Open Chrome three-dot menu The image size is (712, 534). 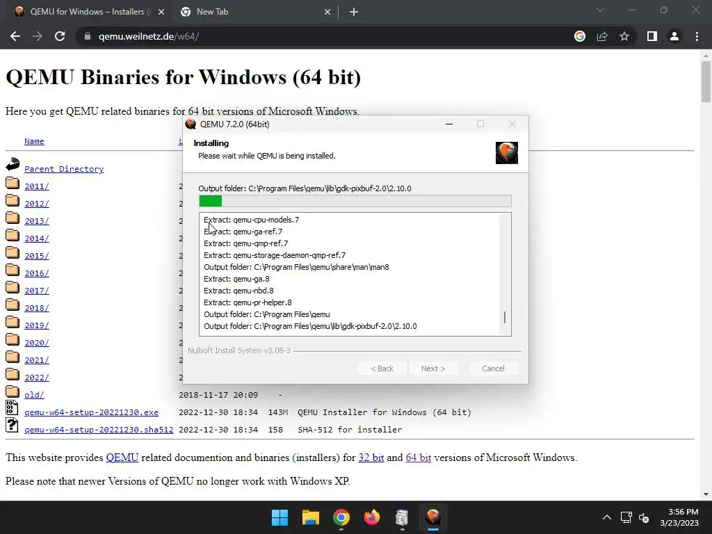pos(697,36)
